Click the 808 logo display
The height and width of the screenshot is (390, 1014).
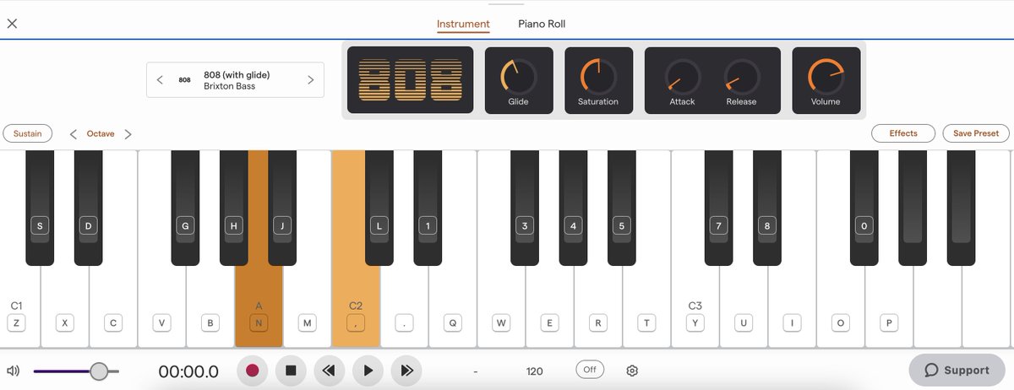[411, 80]
